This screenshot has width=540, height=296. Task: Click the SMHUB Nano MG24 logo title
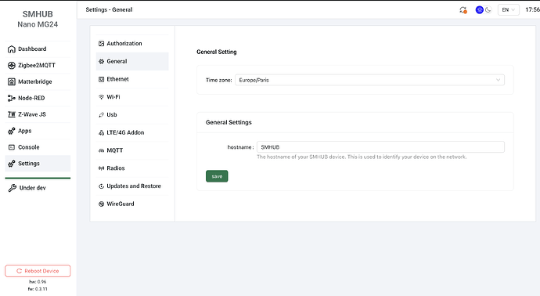38,19
